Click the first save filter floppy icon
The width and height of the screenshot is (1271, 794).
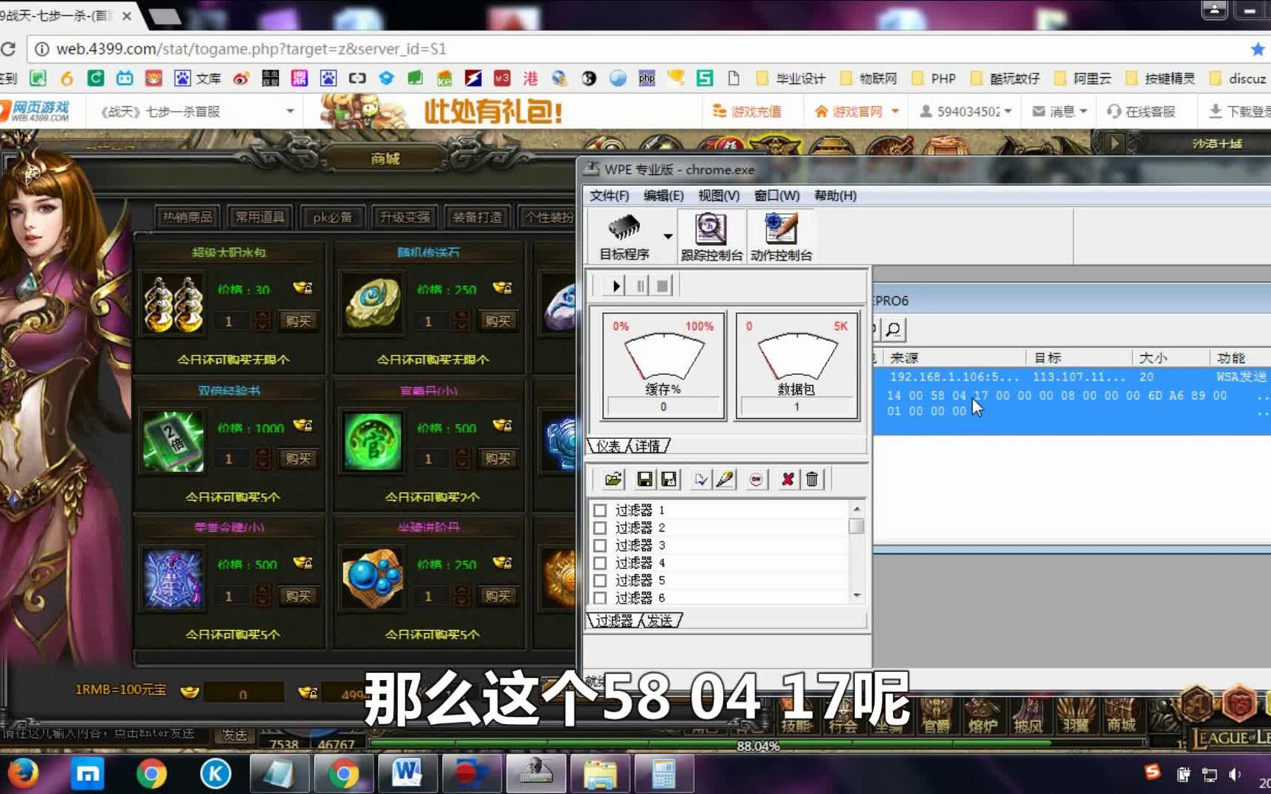[x=644, y=479]
